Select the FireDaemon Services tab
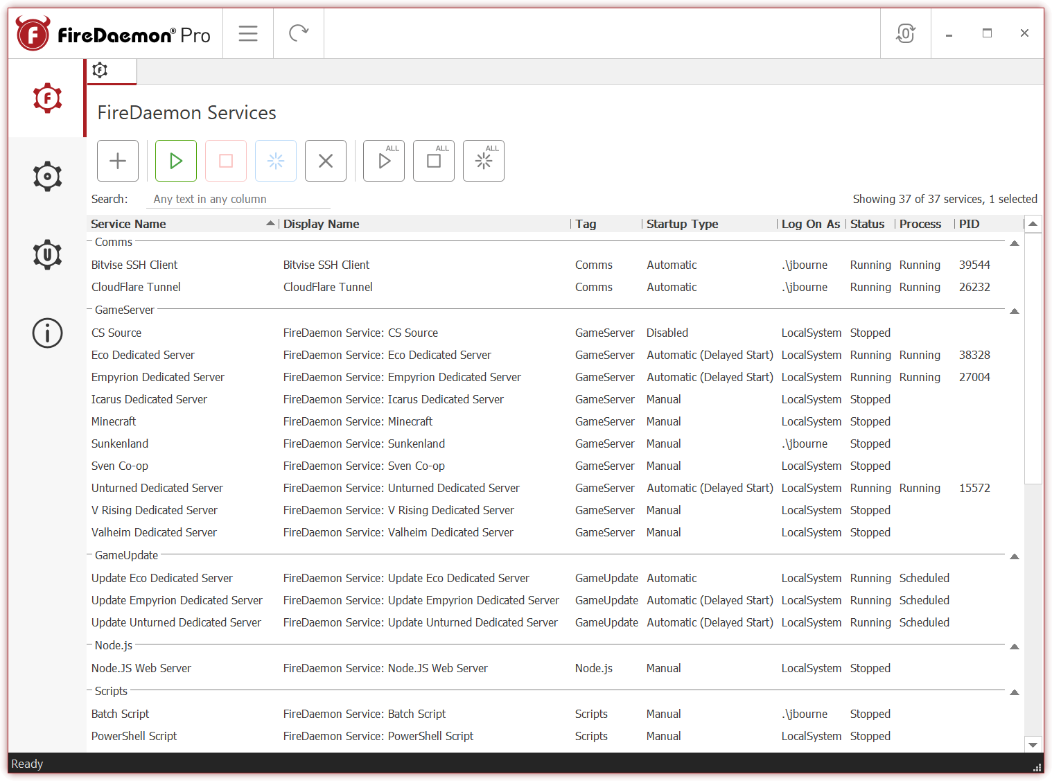 tap(112, 71)
